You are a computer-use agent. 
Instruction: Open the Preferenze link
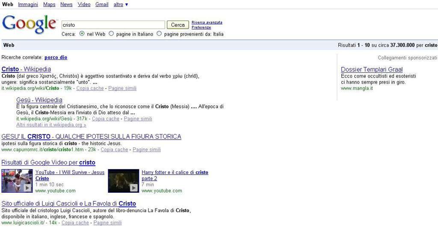(201, 27)
